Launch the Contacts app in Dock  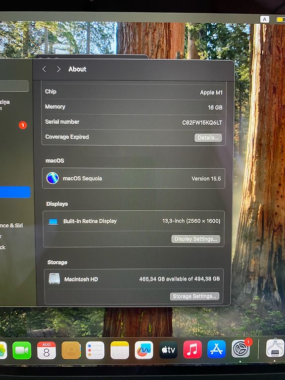point(71,350)
